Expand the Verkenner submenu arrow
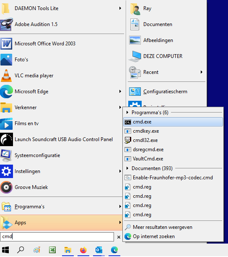 (120, 108)
